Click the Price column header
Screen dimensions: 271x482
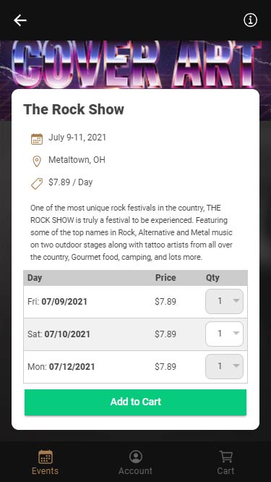click(165, 278)
